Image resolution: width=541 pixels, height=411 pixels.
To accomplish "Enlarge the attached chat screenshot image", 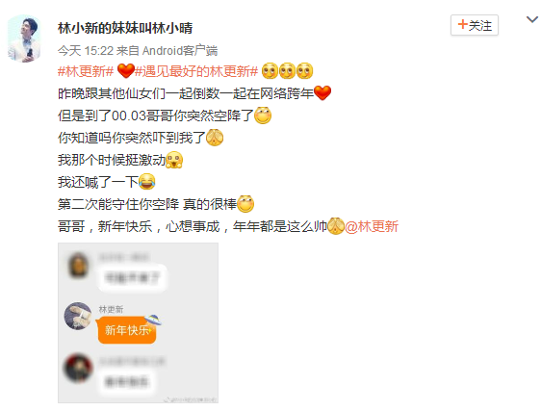I will tap(138, 322).
